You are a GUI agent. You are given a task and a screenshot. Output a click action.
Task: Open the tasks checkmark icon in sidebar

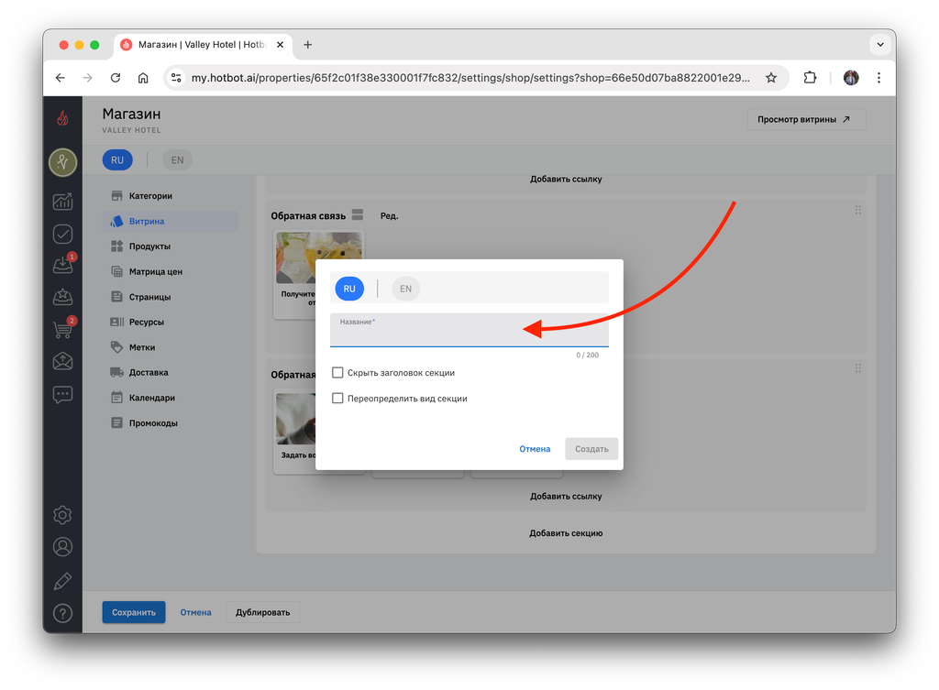tap(62, 234)
